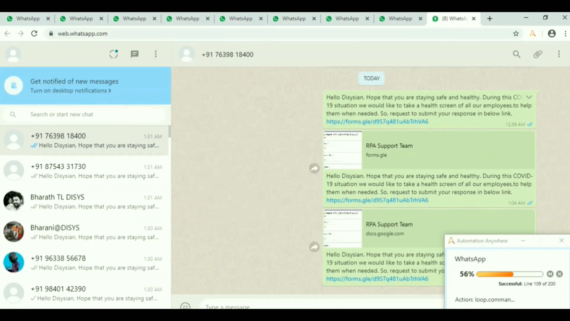
Task: Click the Search or start new chat field
Action: coord(89,114)
